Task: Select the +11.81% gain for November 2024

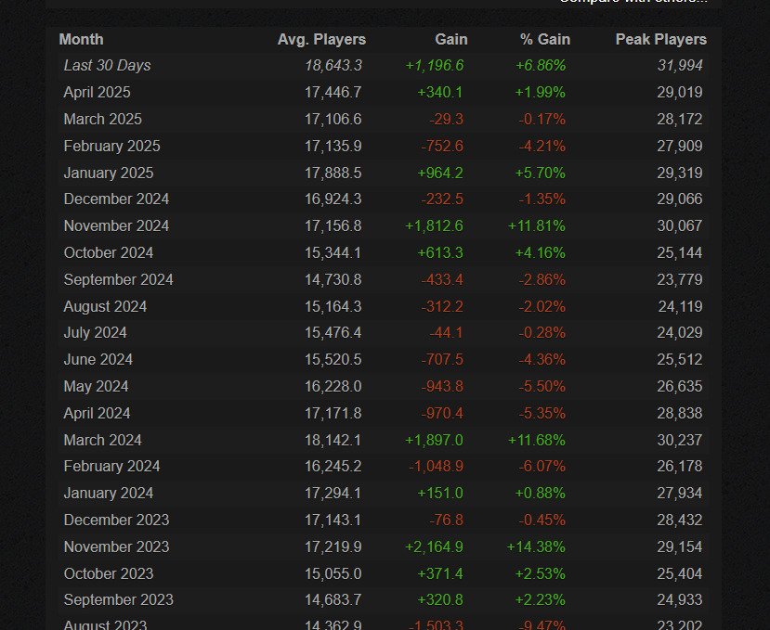Action: click(536, 226)
